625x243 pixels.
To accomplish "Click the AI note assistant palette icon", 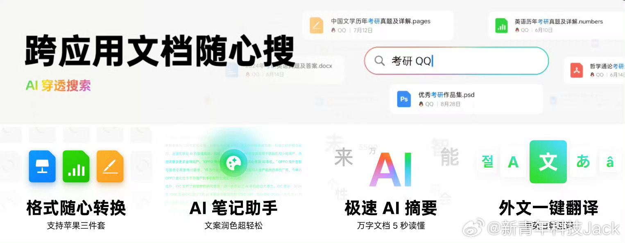I will (233, 163).
